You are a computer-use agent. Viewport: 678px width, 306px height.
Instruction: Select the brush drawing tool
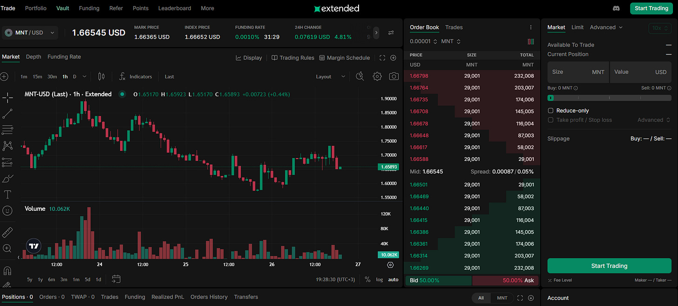coord(7,178)
